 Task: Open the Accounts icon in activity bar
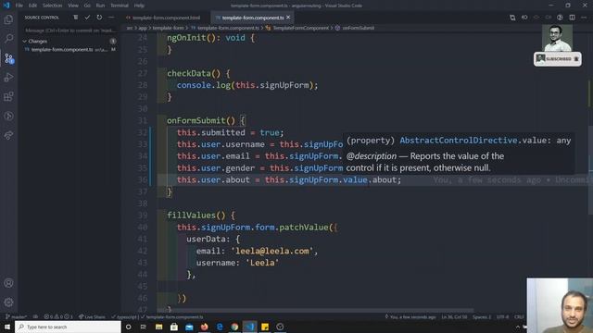(8, 283)
